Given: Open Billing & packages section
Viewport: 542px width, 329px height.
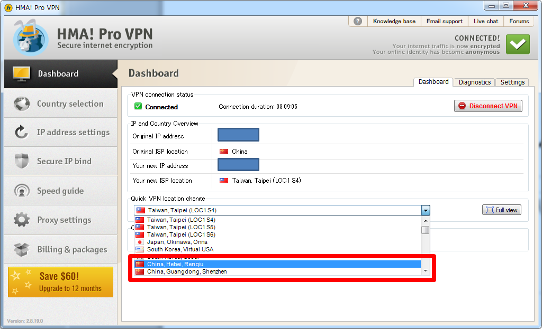Looking at the screenshot, I should (x=61, y=249).
